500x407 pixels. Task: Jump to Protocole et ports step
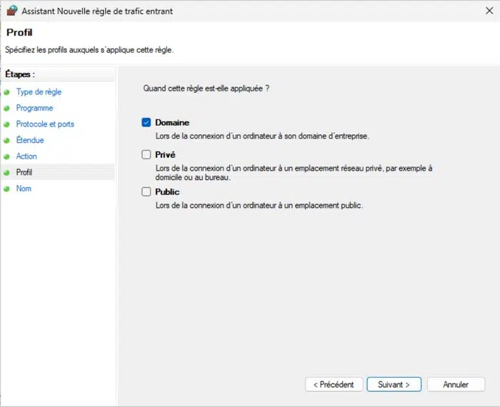pyautogui.click(x=45, y=124)
